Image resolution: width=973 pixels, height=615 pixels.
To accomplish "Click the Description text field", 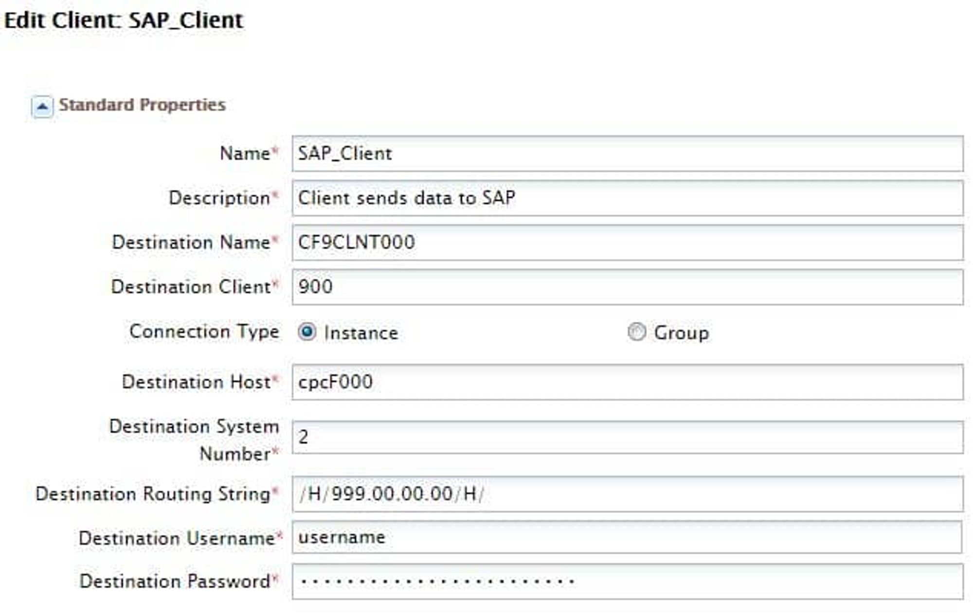I will coord(627,198).
